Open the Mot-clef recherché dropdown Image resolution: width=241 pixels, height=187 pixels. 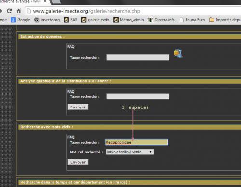[130, 152]
